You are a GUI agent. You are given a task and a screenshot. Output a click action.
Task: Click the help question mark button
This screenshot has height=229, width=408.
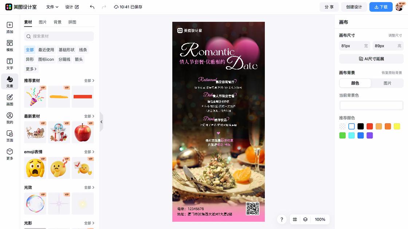(x=282, y=220)
